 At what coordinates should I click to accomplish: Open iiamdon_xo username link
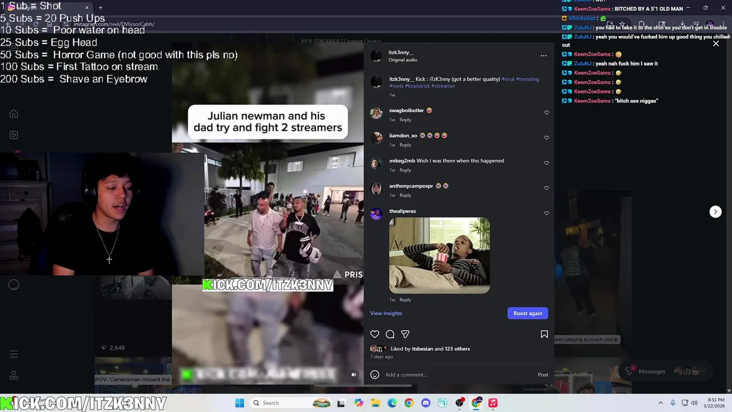(x=403, y=136)
